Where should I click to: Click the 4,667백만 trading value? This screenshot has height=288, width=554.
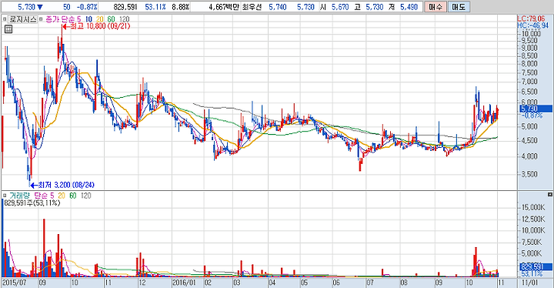[x=224, y=7]
